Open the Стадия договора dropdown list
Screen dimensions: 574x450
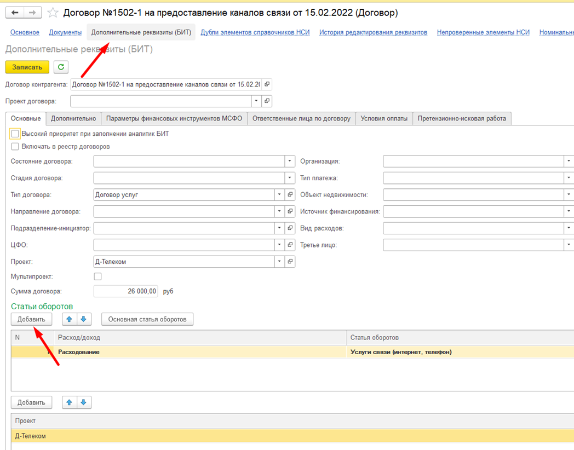(x=290, y=178)
